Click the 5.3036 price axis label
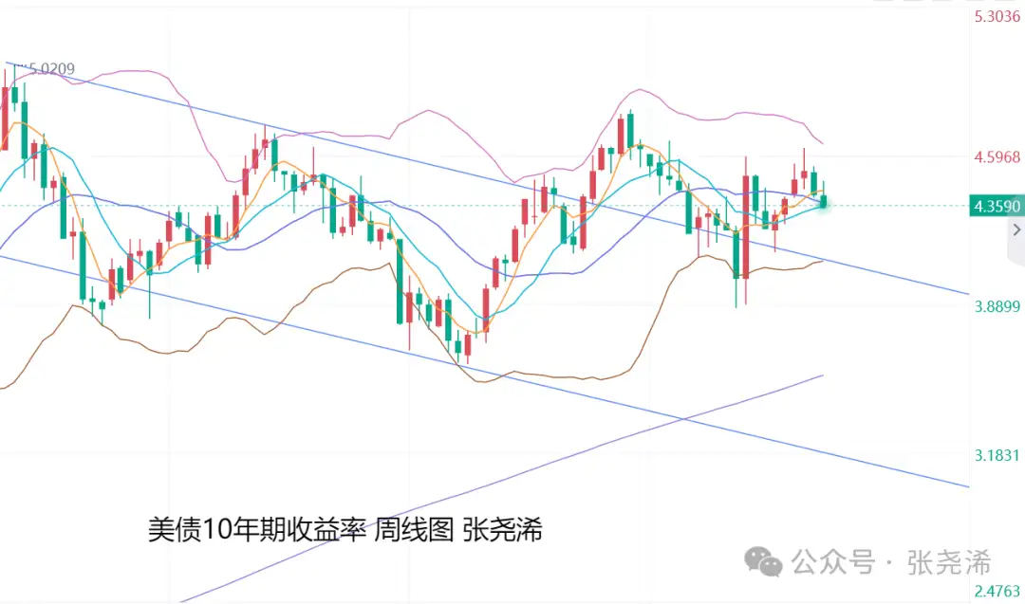 pos(997,16)
